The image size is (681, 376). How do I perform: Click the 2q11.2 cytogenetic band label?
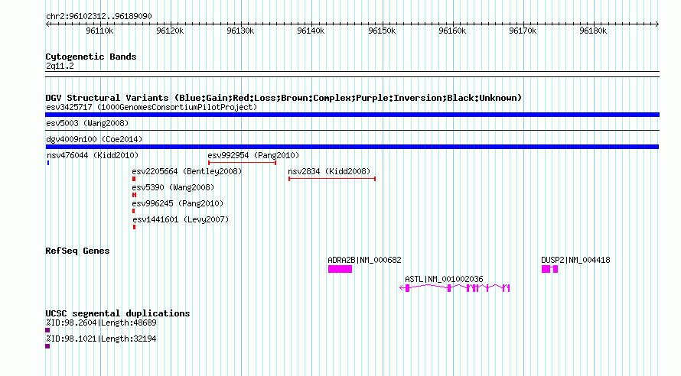60,66
